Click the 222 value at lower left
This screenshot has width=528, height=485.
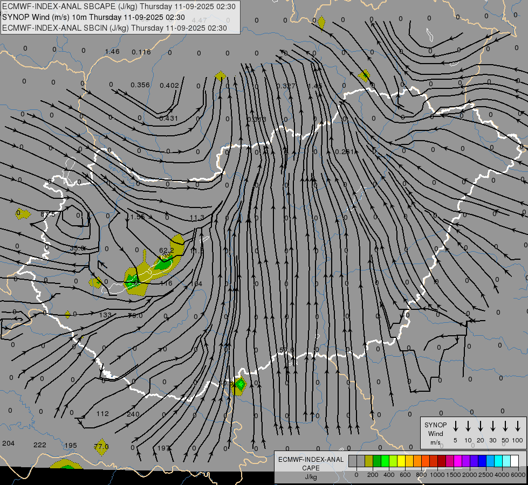[40, 445]
